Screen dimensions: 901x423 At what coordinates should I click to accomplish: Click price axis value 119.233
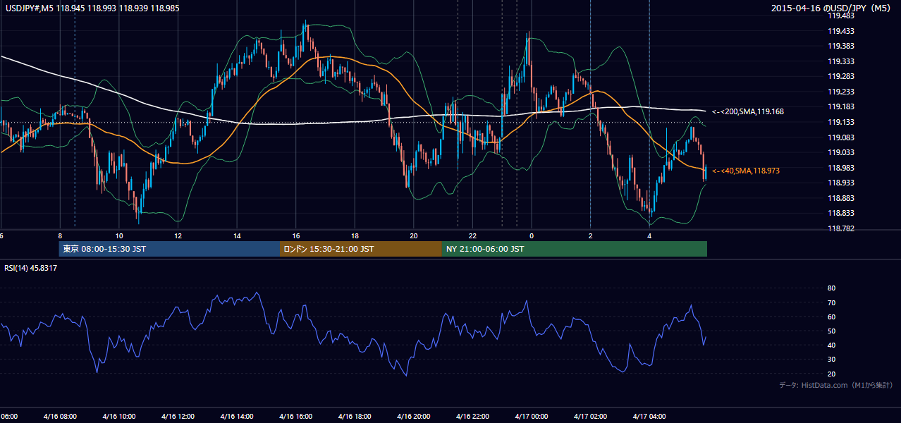[840, 92]
